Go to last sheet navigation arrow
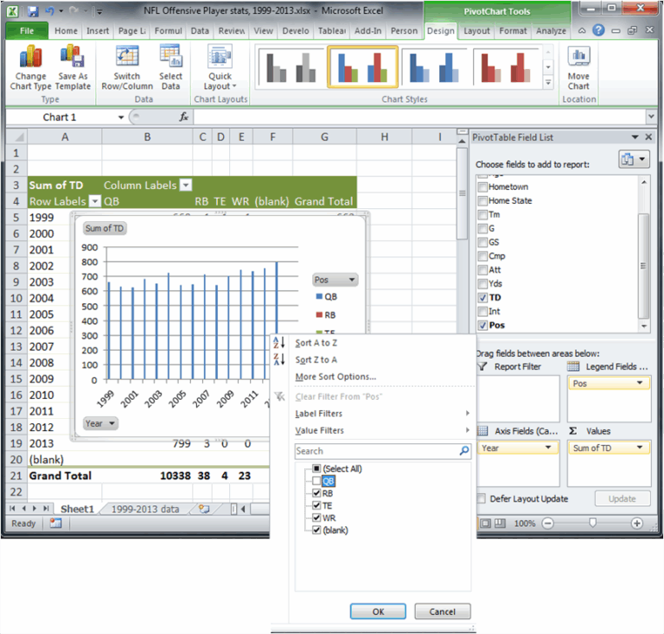Image resolution: width=664 pixels, height=634 pixels. (46, 509)
